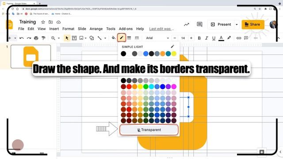Click the redo arrow in toolbar
This screenshot has height=159, width=283.
pos(29,38)
